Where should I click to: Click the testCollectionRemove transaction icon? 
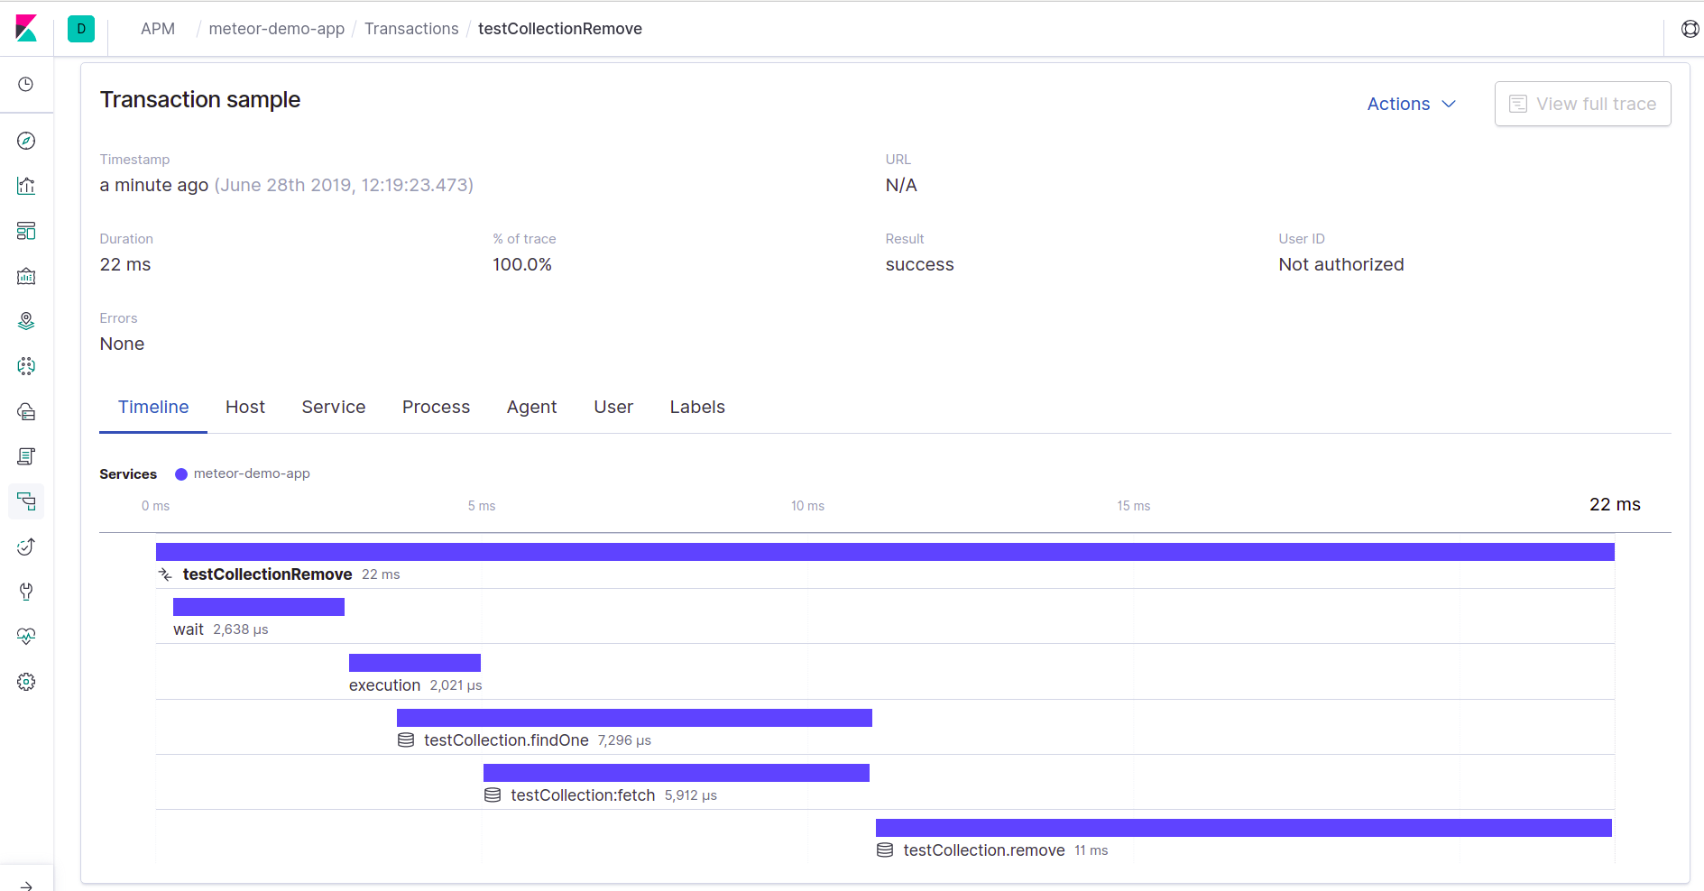165,574
